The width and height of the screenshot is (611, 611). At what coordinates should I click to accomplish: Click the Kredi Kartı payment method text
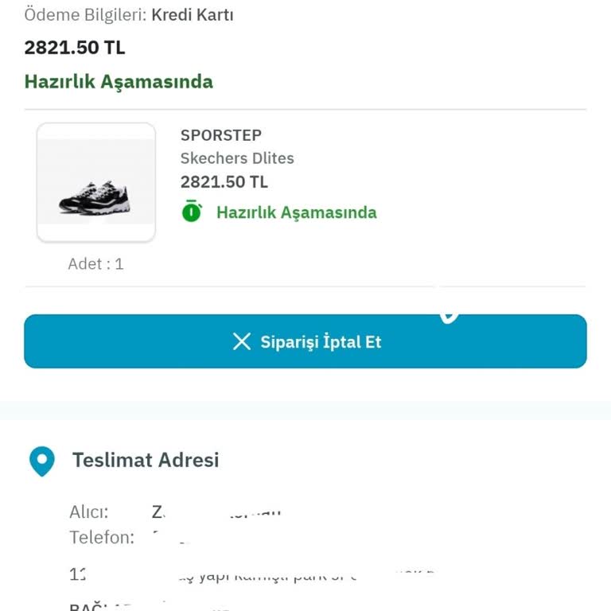coord(192,14)
